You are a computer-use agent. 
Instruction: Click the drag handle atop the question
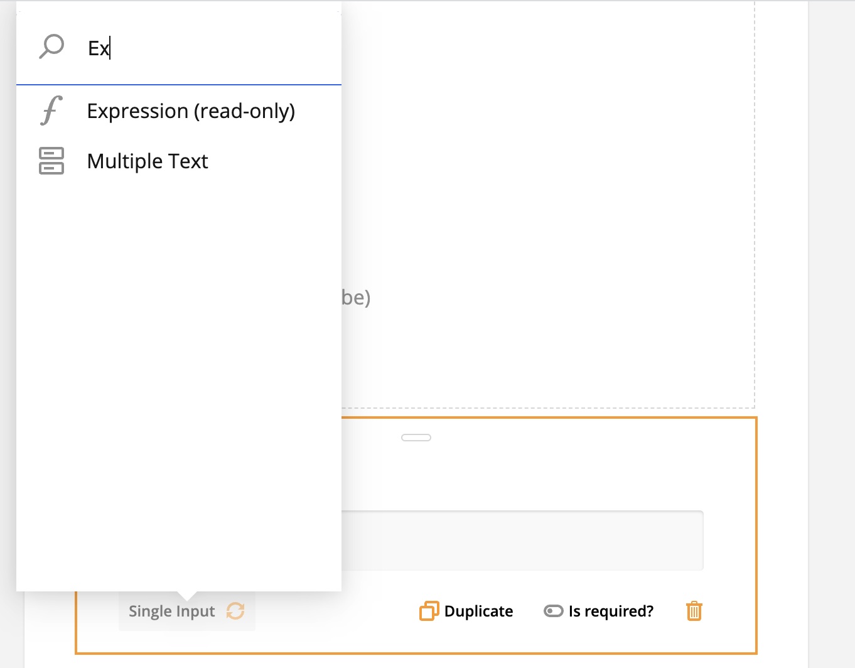pos(416,438)
